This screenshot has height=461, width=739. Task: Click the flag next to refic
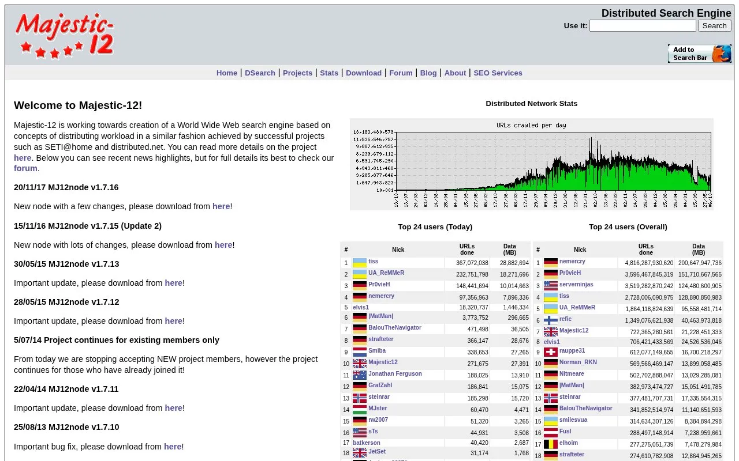551,320
